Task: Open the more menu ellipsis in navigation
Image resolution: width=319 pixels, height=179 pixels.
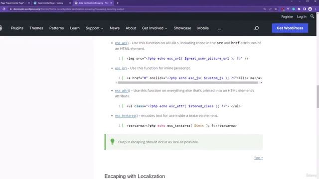Action: pos(219,28)
